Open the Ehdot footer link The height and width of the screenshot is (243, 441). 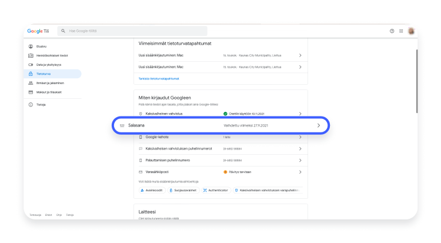point(49,215)
